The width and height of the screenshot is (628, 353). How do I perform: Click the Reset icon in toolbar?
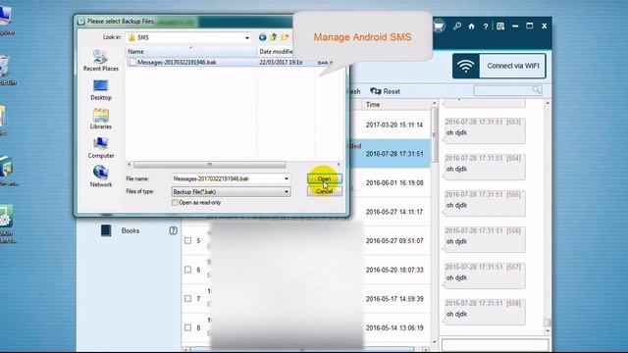(375, 91)
